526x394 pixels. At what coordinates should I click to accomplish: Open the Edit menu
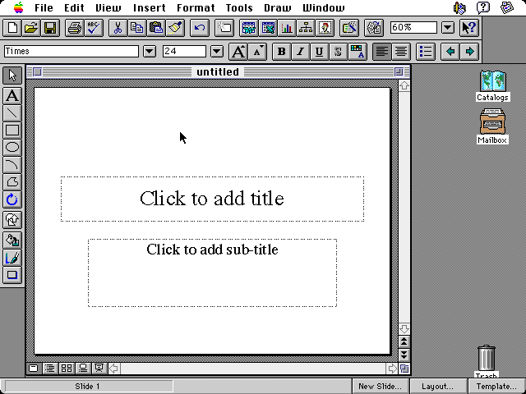pyautogui.click(x=74, y=7)
